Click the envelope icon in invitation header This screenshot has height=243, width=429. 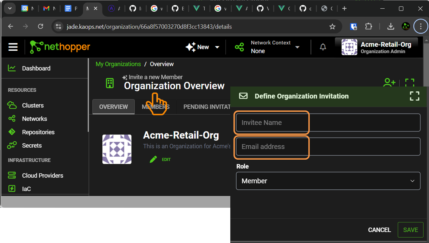(x=243, y=96)
